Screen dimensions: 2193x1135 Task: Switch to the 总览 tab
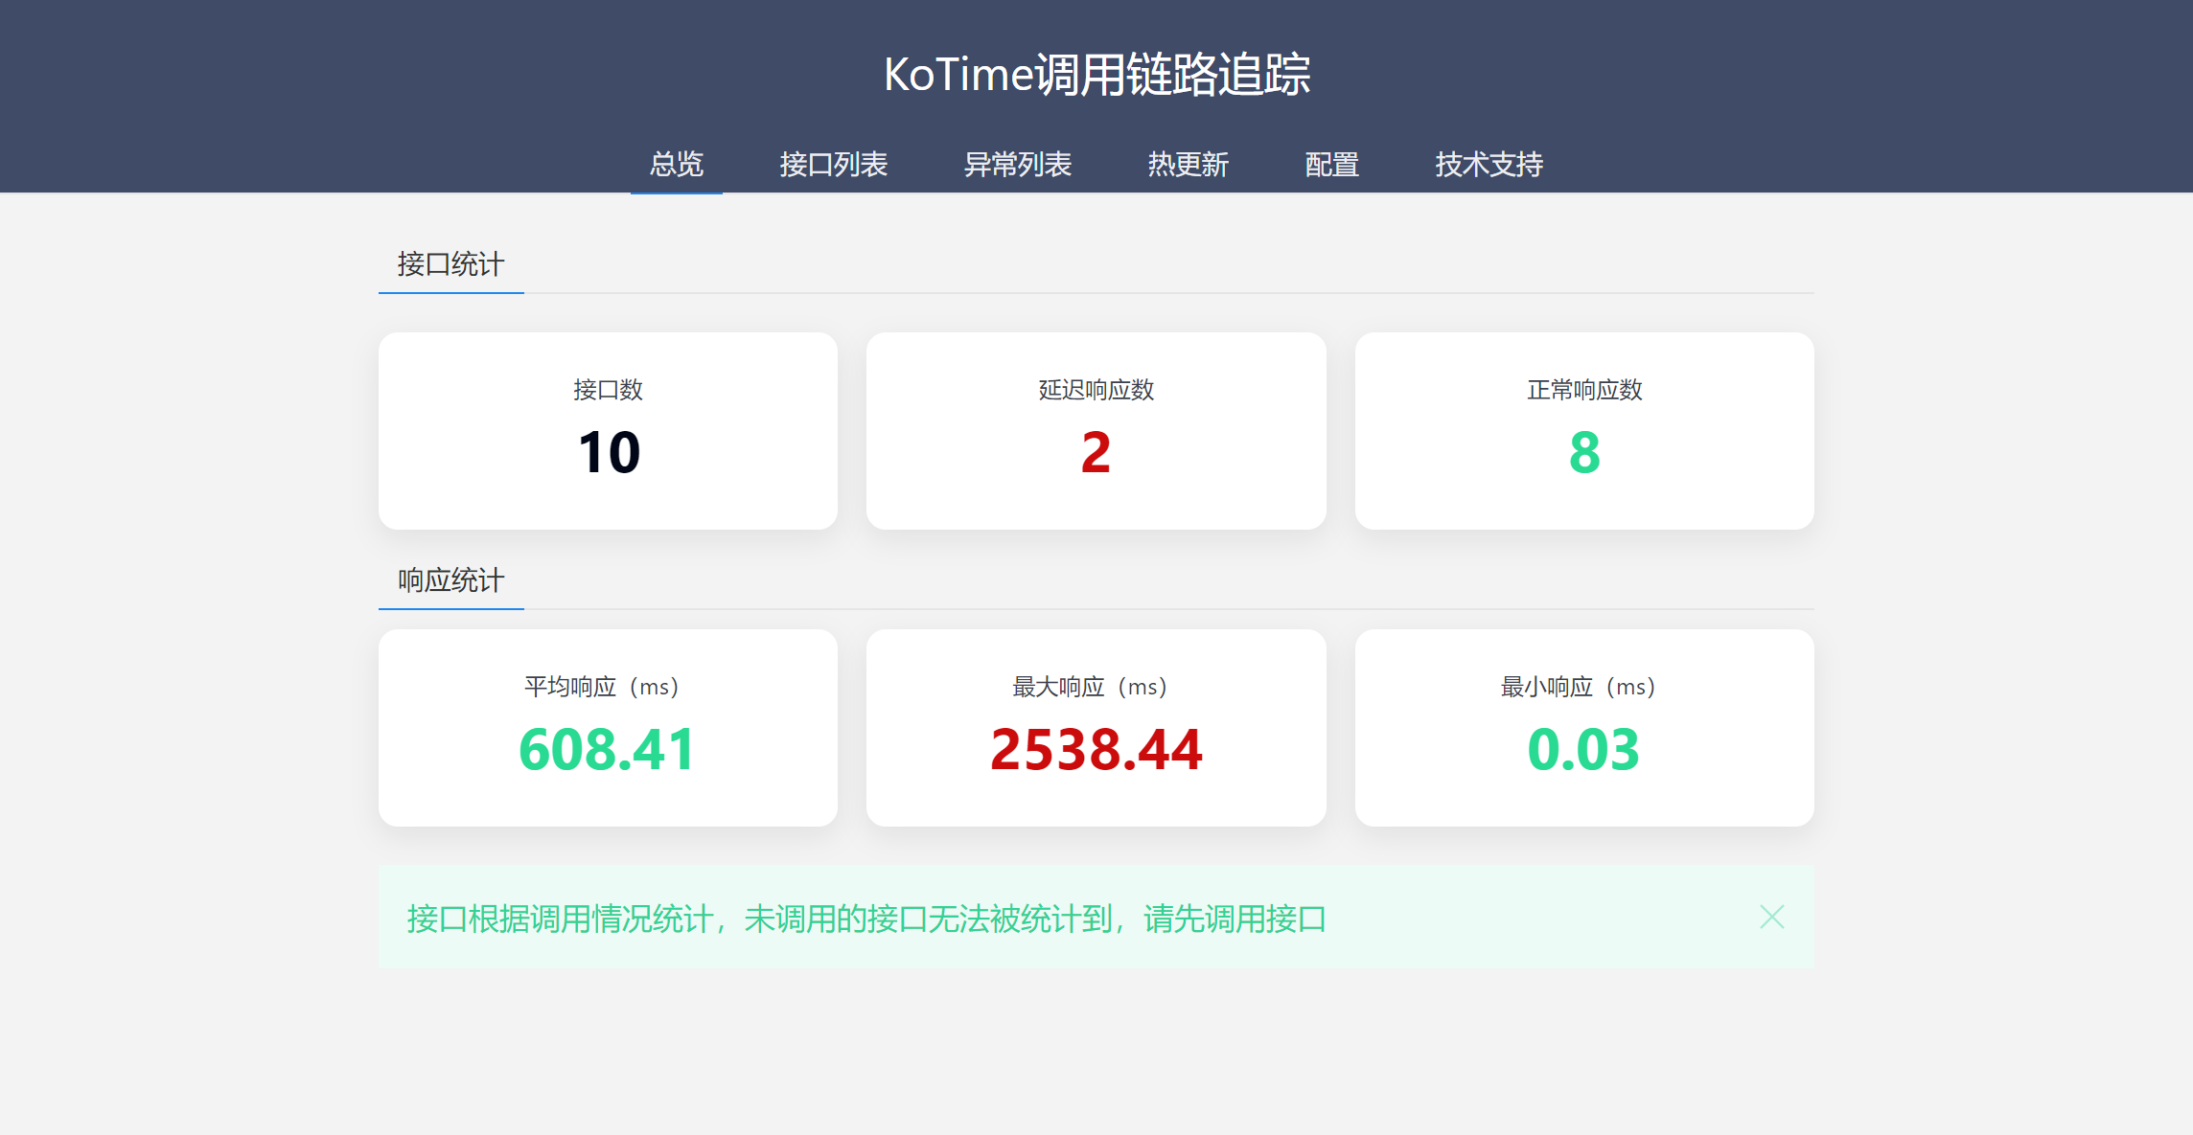click(x=677, y=165)
